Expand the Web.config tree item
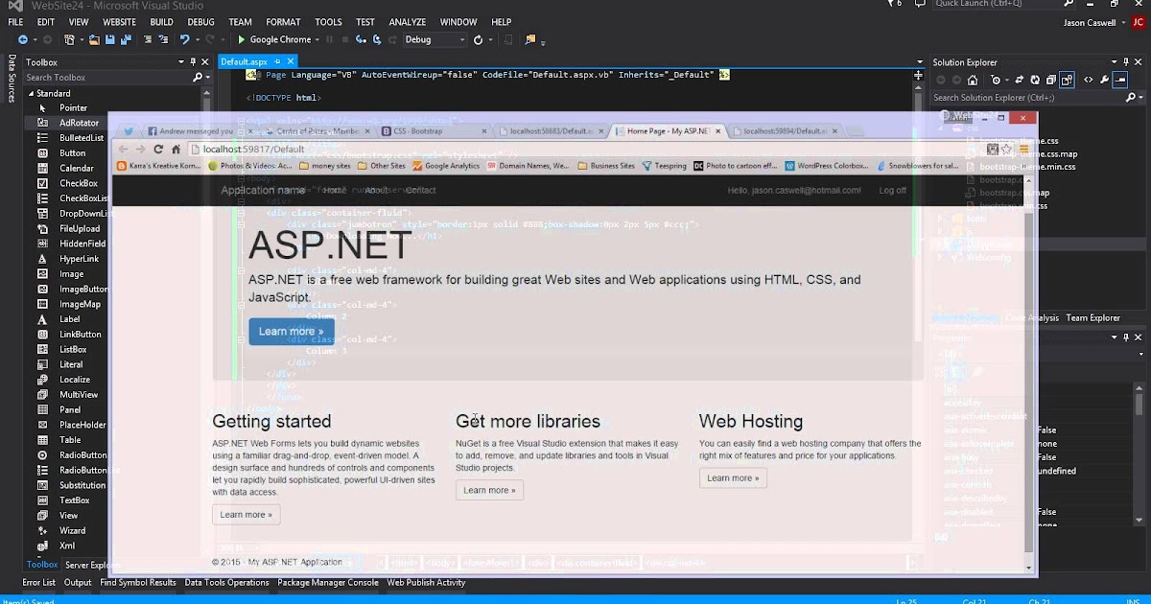This screenshot has height=604, width=1151. (x=940, y=257)
